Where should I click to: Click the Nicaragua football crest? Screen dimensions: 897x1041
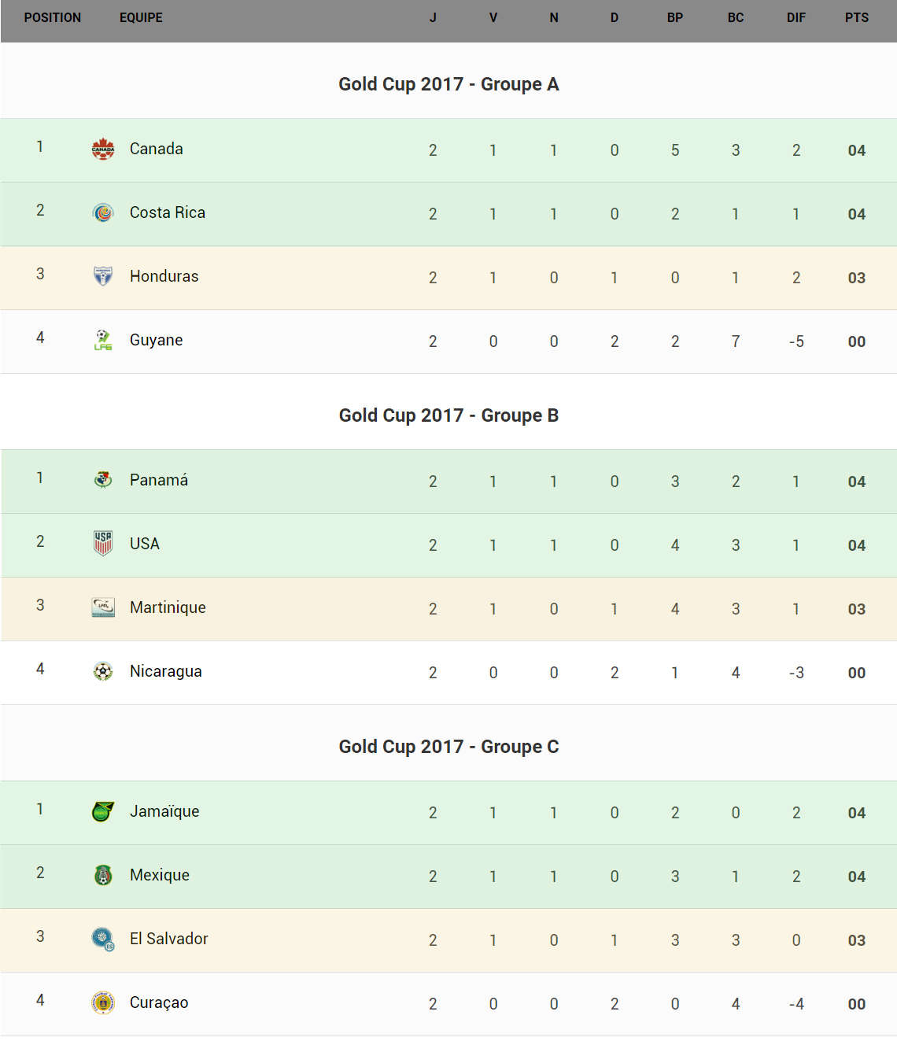click(x=103, y=671)
